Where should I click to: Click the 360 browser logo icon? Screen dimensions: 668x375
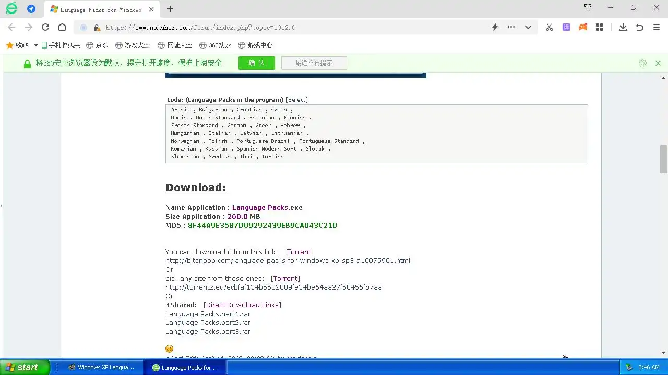click(11, 8)
